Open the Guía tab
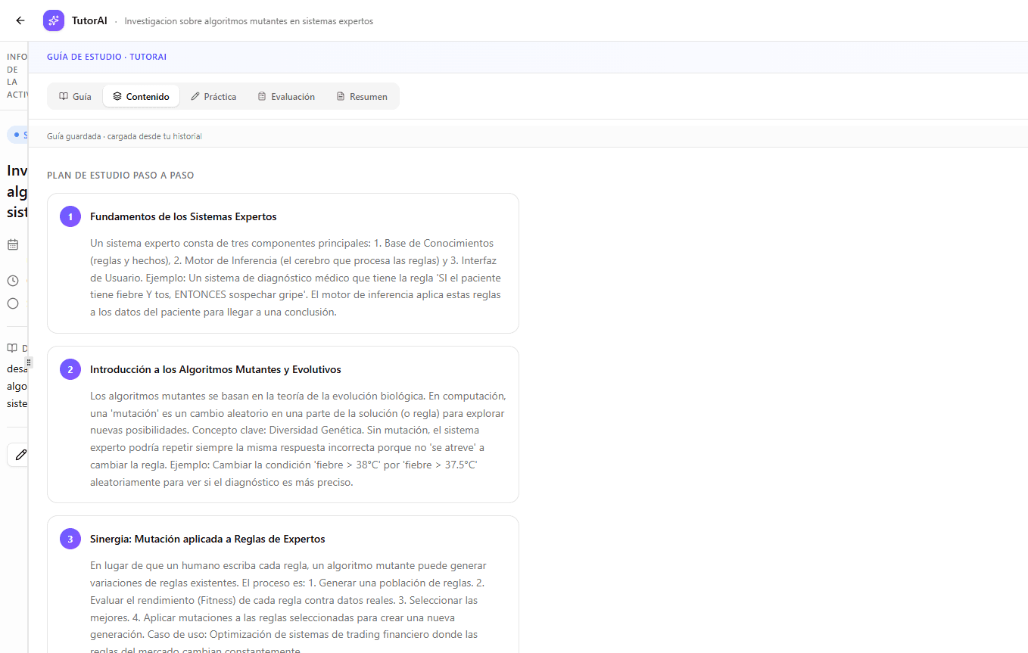Viewport: 1028px width, 653px height. 75,97
